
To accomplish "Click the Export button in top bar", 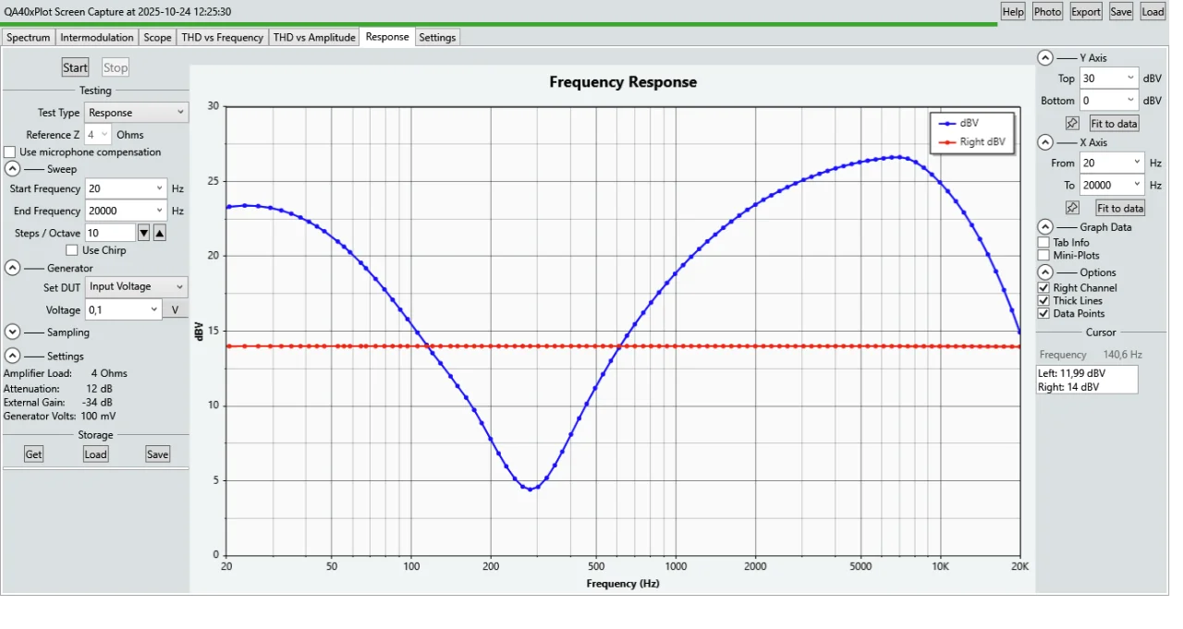I will click(x=1085, y=12).
